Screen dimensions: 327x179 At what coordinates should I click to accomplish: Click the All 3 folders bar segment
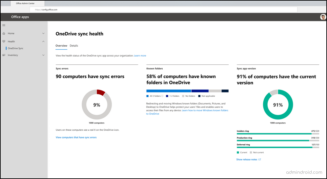[x=169, y=91]
